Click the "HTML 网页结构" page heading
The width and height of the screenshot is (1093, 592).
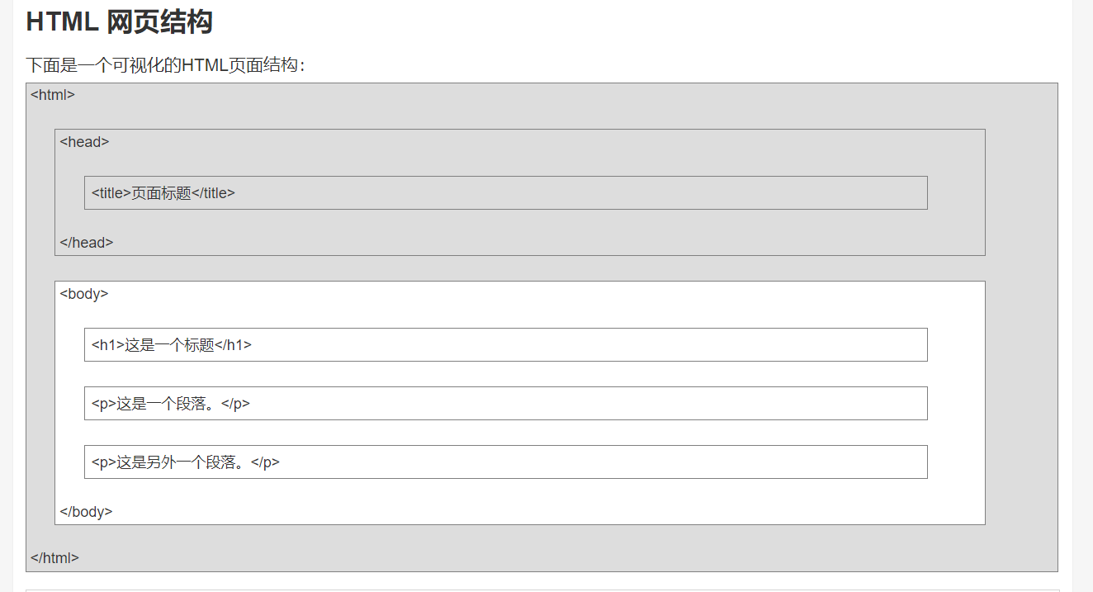pos(119,22)
